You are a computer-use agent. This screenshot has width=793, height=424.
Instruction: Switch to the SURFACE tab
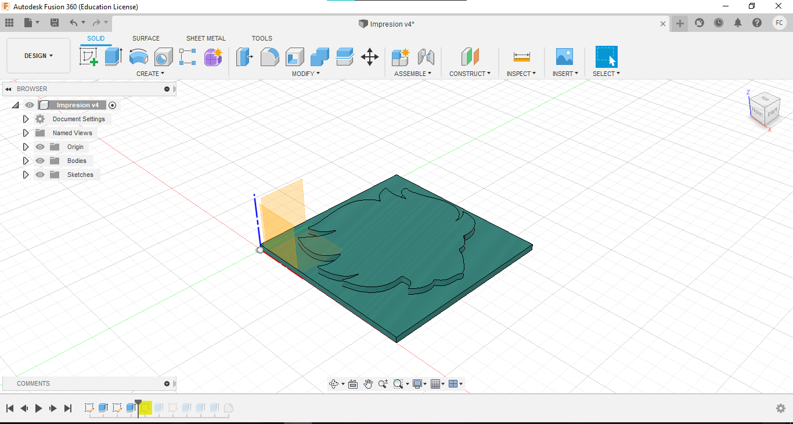(x=146, y=38)
